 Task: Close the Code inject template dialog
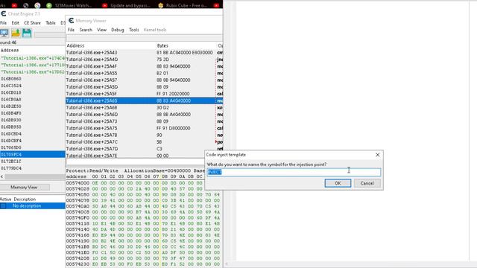378,155
